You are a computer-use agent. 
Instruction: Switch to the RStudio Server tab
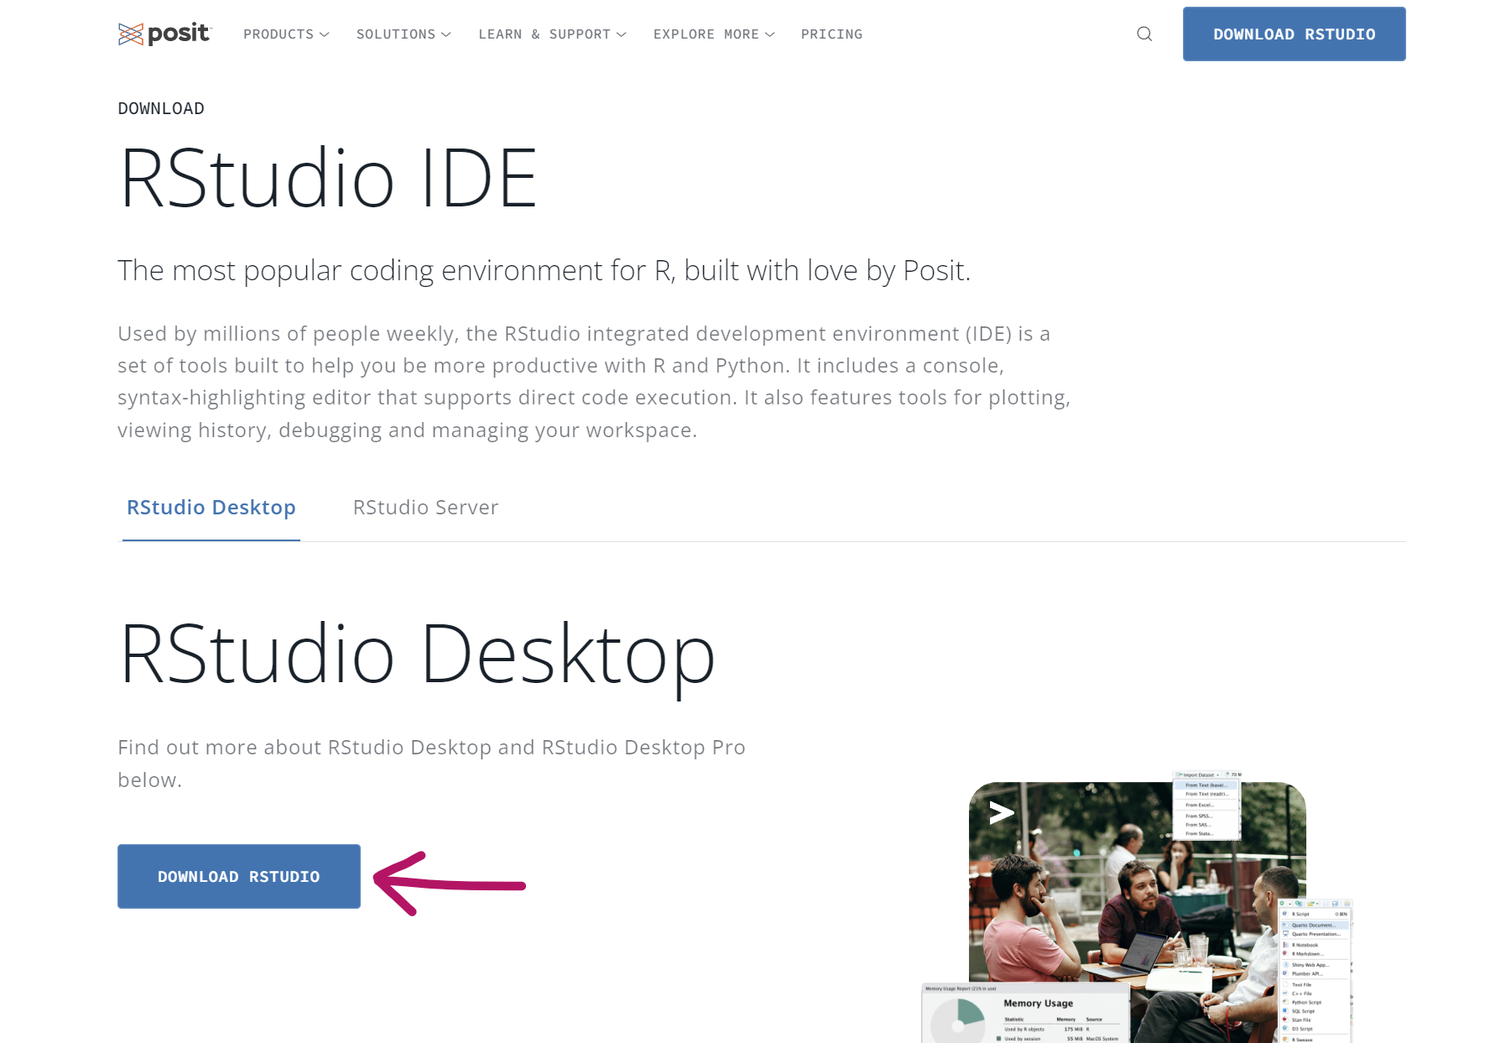click(425, 508)
